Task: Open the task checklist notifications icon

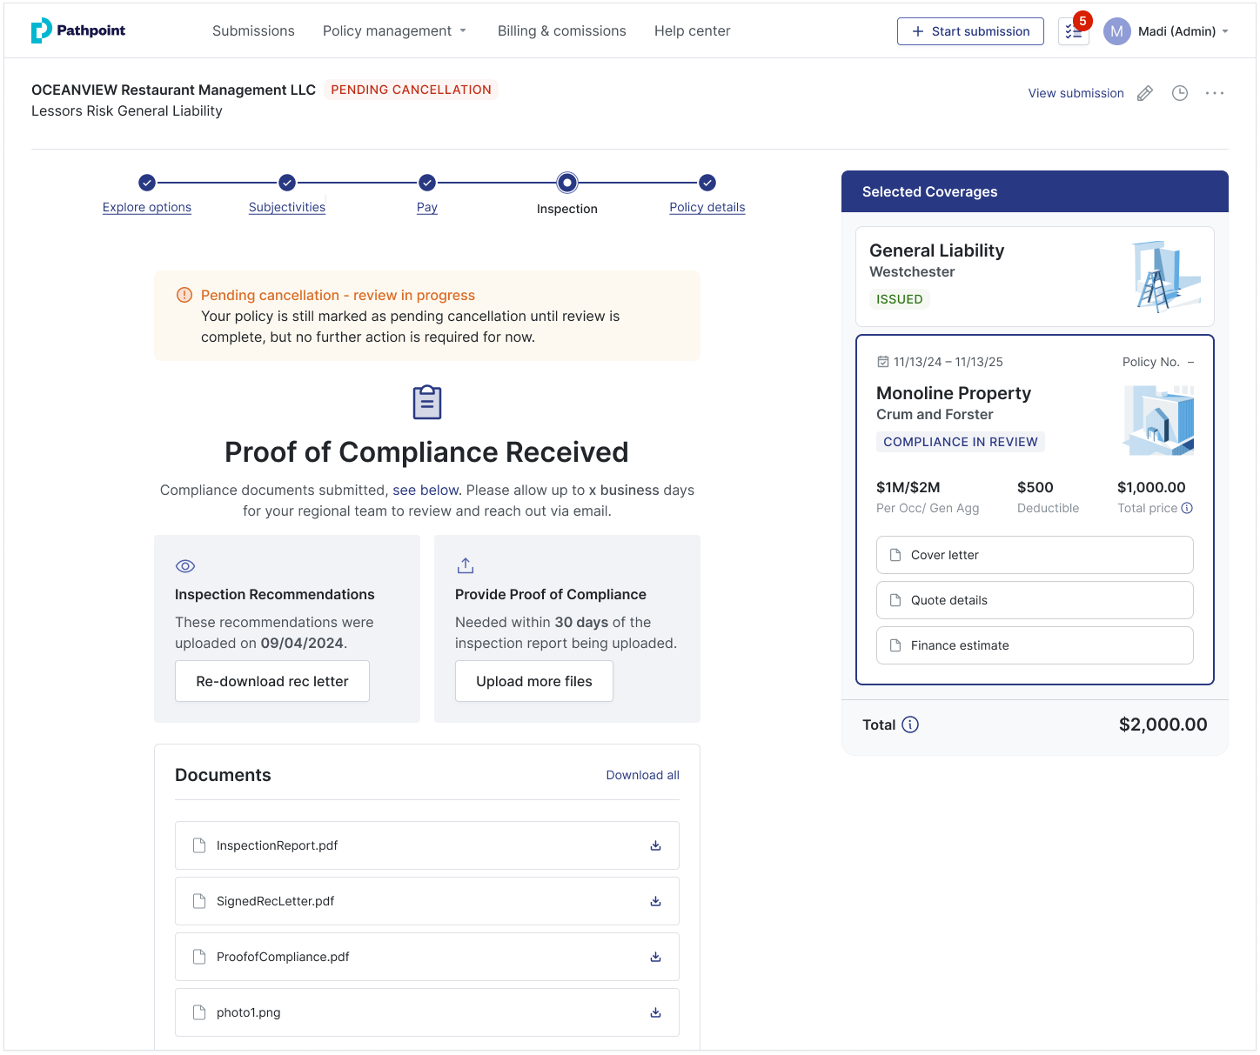Action: click(x=1074, y=31)
